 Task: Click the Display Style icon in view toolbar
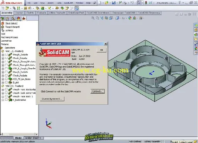click(117, 18)
